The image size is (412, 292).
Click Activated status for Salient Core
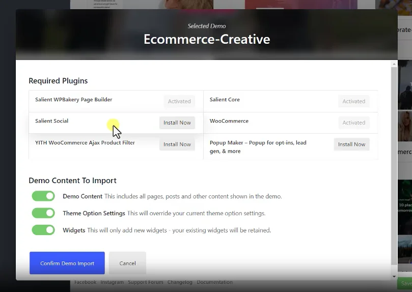tap(353, 101)
